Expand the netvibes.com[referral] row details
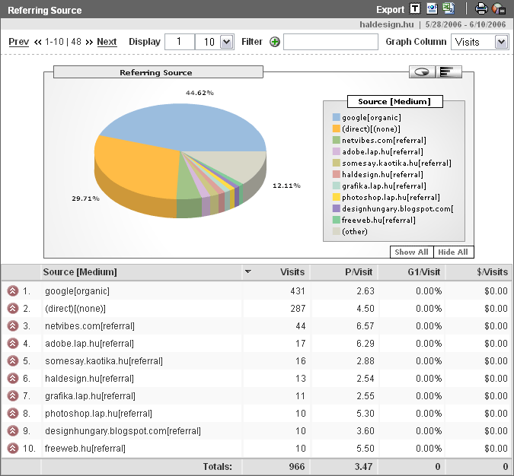This screenshot has height=476, width=514. coord(13,326)
